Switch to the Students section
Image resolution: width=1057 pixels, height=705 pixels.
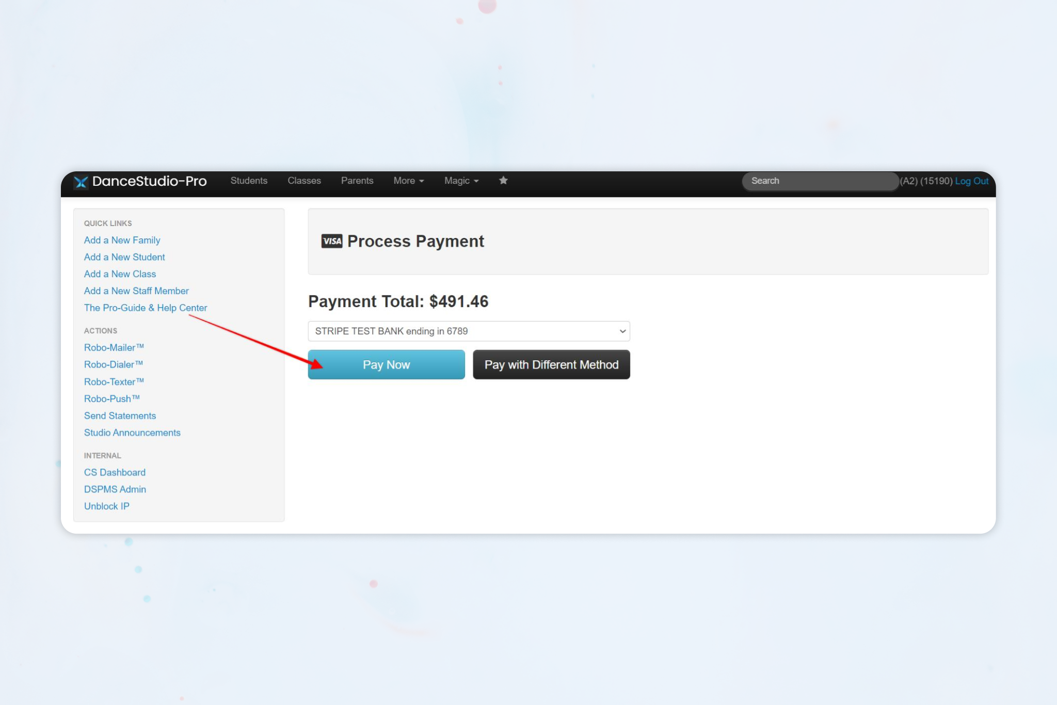coord(249,181)
